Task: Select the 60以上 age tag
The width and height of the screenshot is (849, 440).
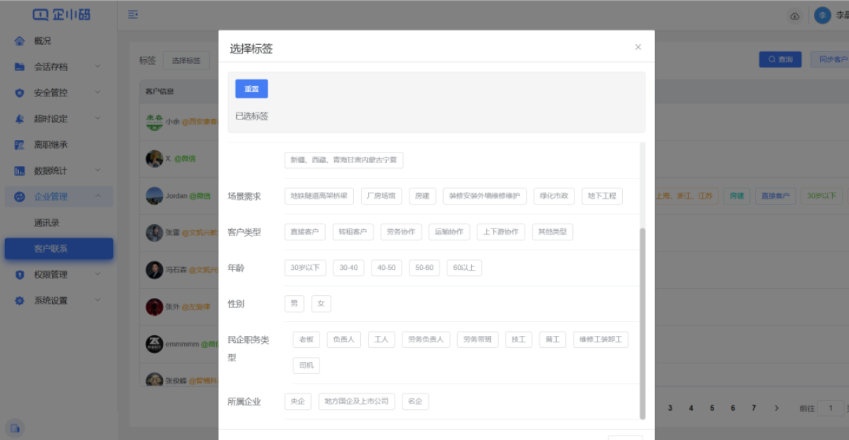Action: (464, 268)
